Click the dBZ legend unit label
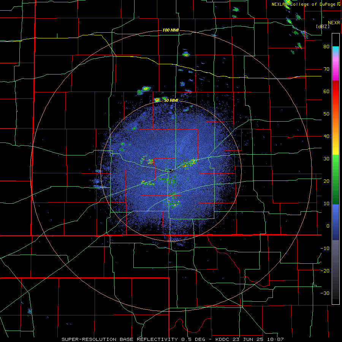The image size is (342, 342). click(x=323, y=26)
